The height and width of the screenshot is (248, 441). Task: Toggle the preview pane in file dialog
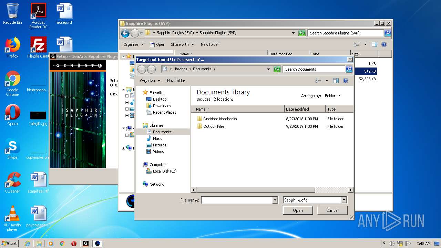coord(336,81)
